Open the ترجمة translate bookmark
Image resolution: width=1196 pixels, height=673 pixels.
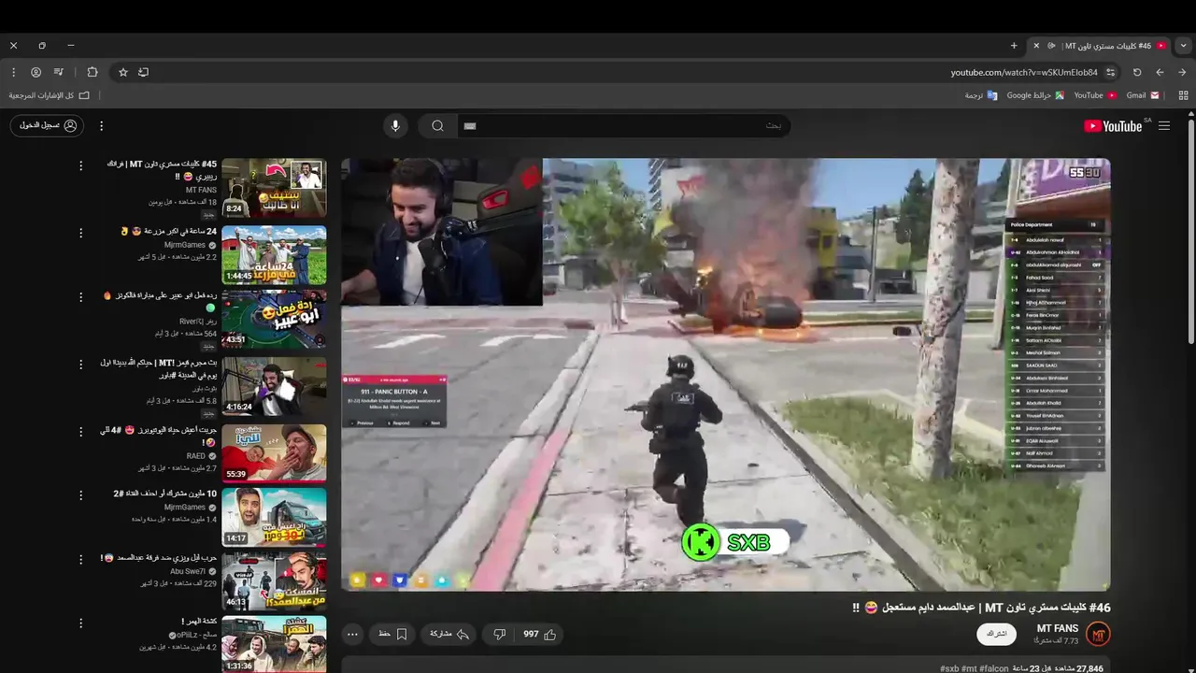click(981, 95)
